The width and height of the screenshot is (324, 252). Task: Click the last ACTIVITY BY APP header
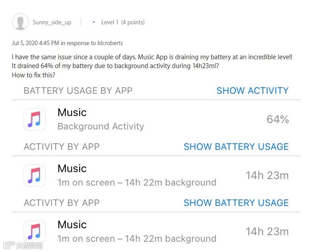coord(62,203)
